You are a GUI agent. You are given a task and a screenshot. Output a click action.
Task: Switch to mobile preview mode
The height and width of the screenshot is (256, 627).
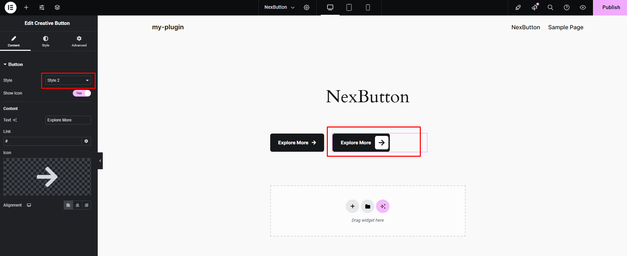[368, 7]
